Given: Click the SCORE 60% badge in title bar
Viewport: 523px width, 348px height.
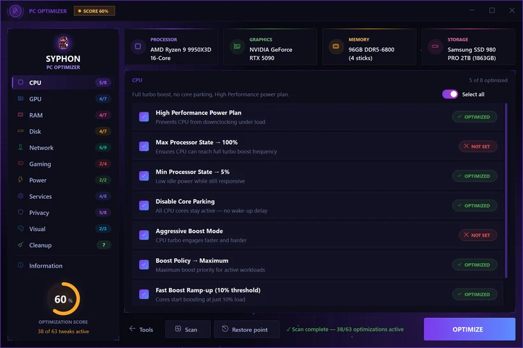Looking at the screenshot, I should 94,11.
